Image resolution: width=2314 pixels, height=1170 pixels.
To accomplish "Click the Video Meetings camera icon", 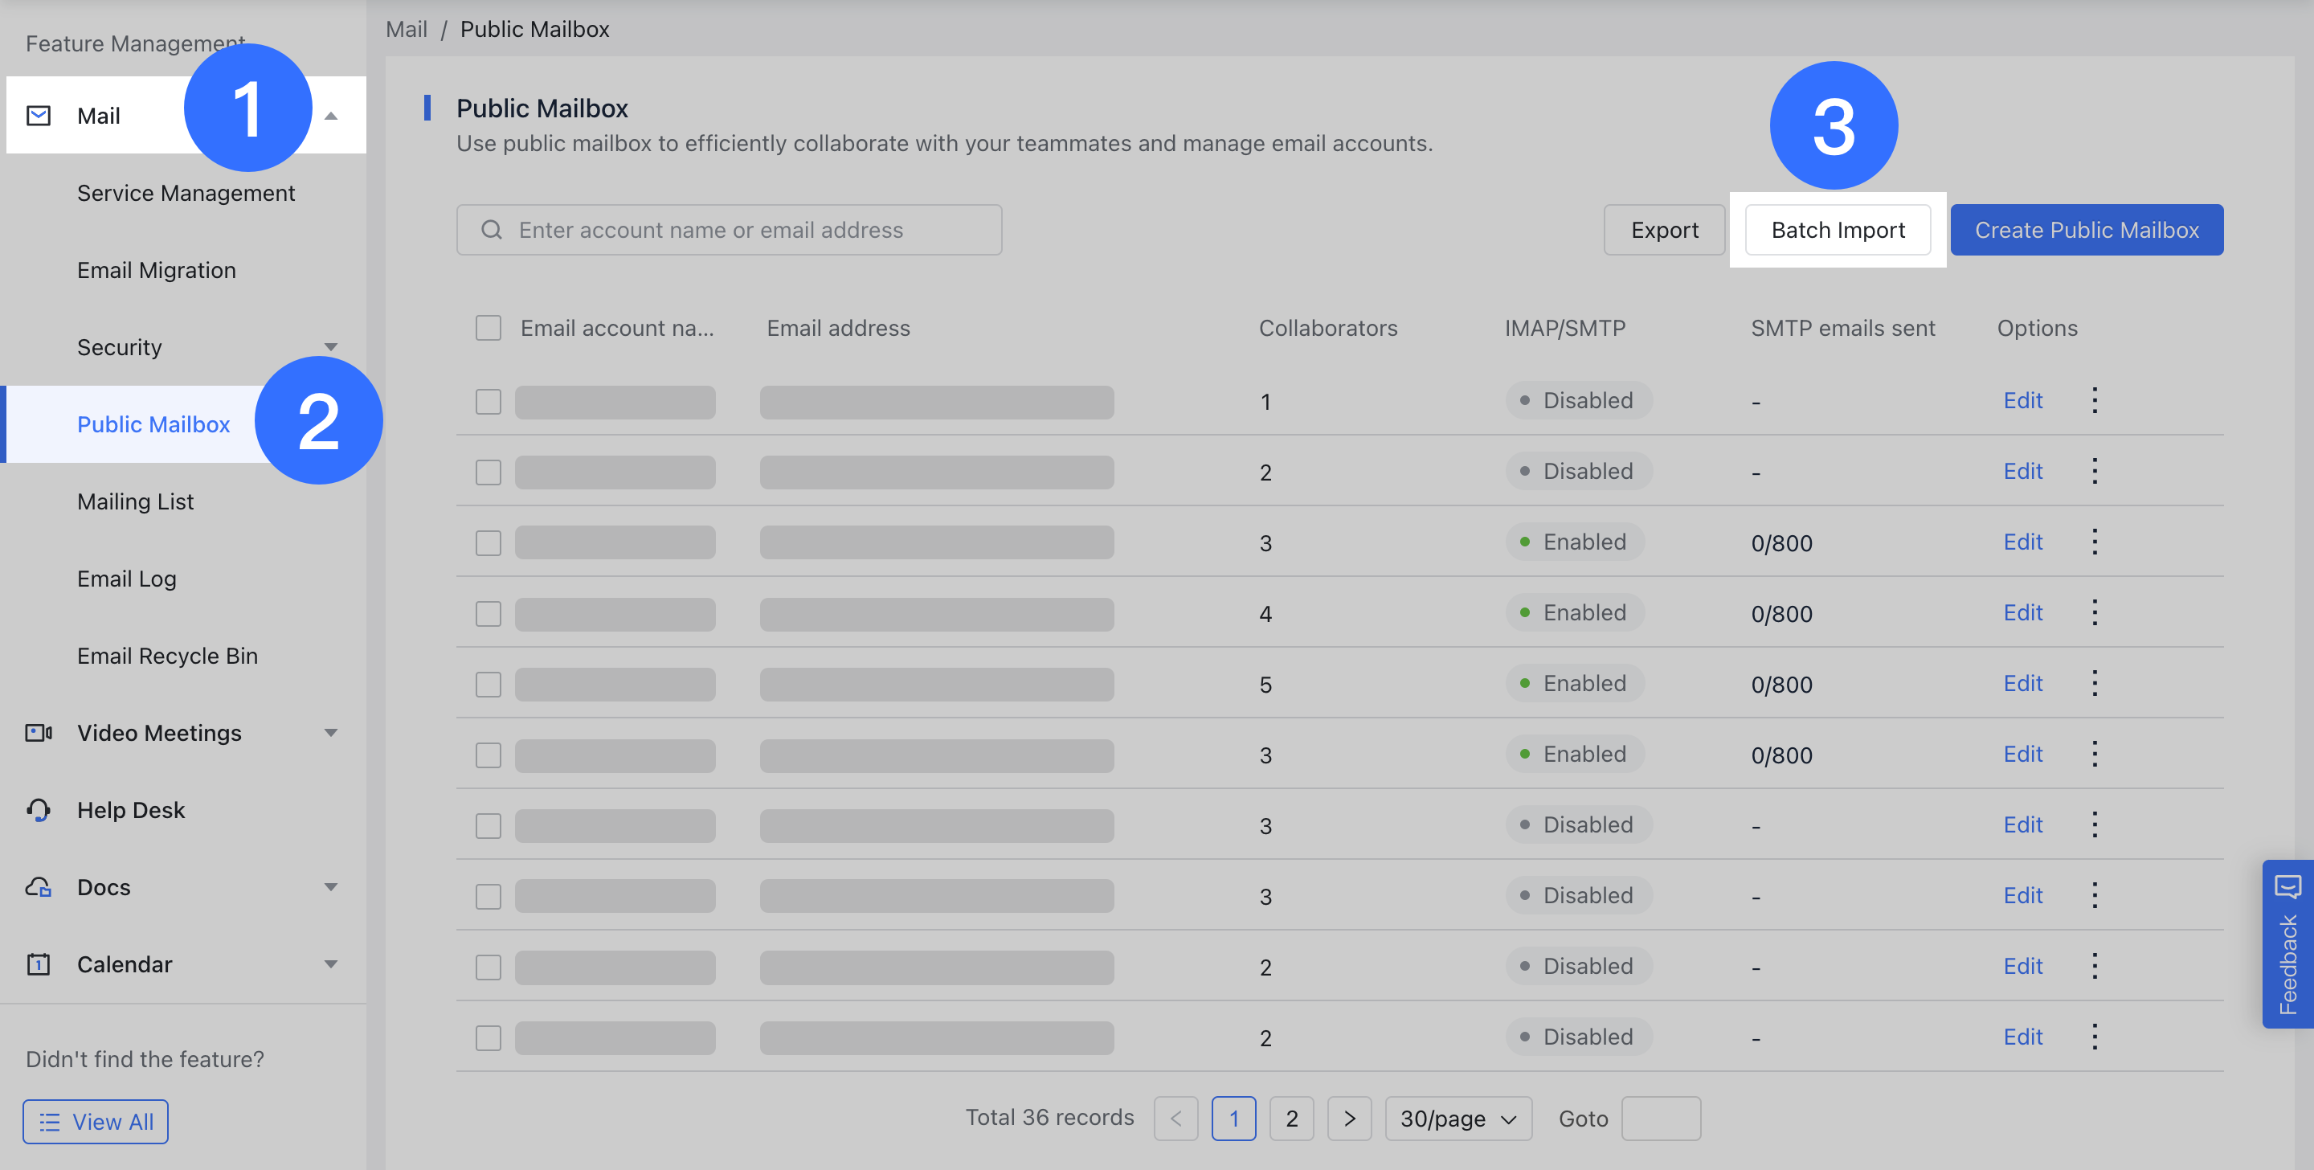I will click(x=38, y=732).
